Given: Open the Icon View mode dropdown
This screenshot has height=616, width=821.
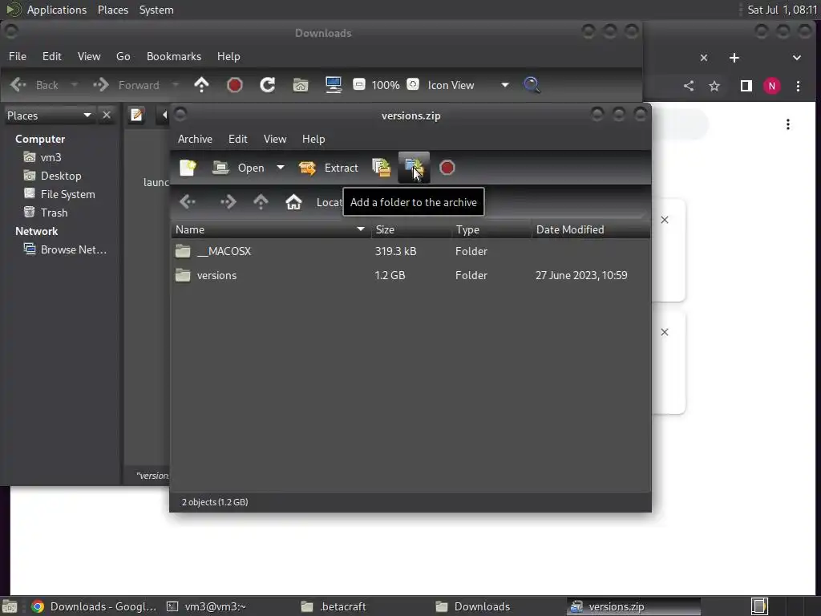Looking at the screenshot, I should (467, 85).
